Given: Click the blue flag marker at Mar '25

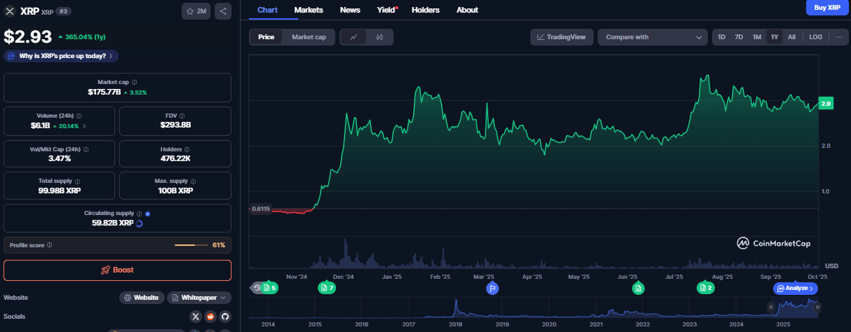Looking at the screenshot, I should point(492,288).
